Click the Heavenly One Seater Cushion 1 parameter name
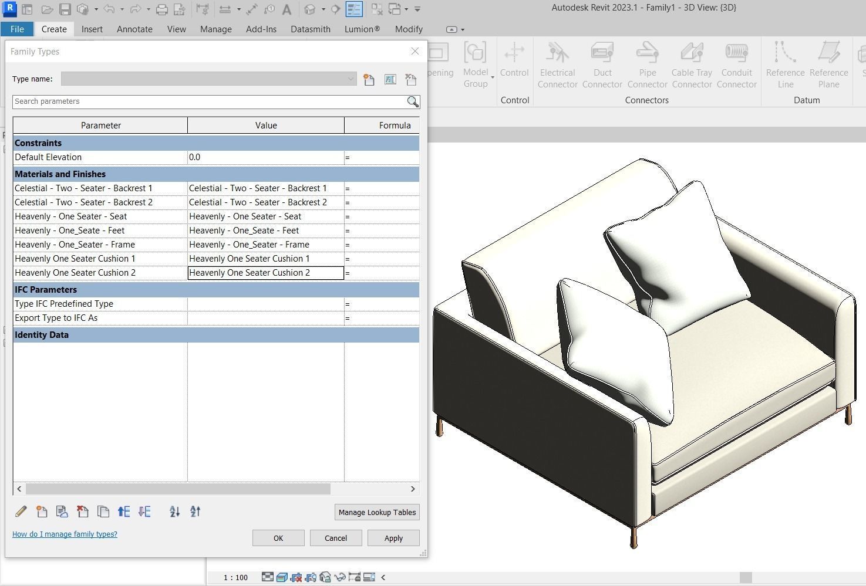The height and width of the screenshot is (586, 866). click(x=75, y=259)
